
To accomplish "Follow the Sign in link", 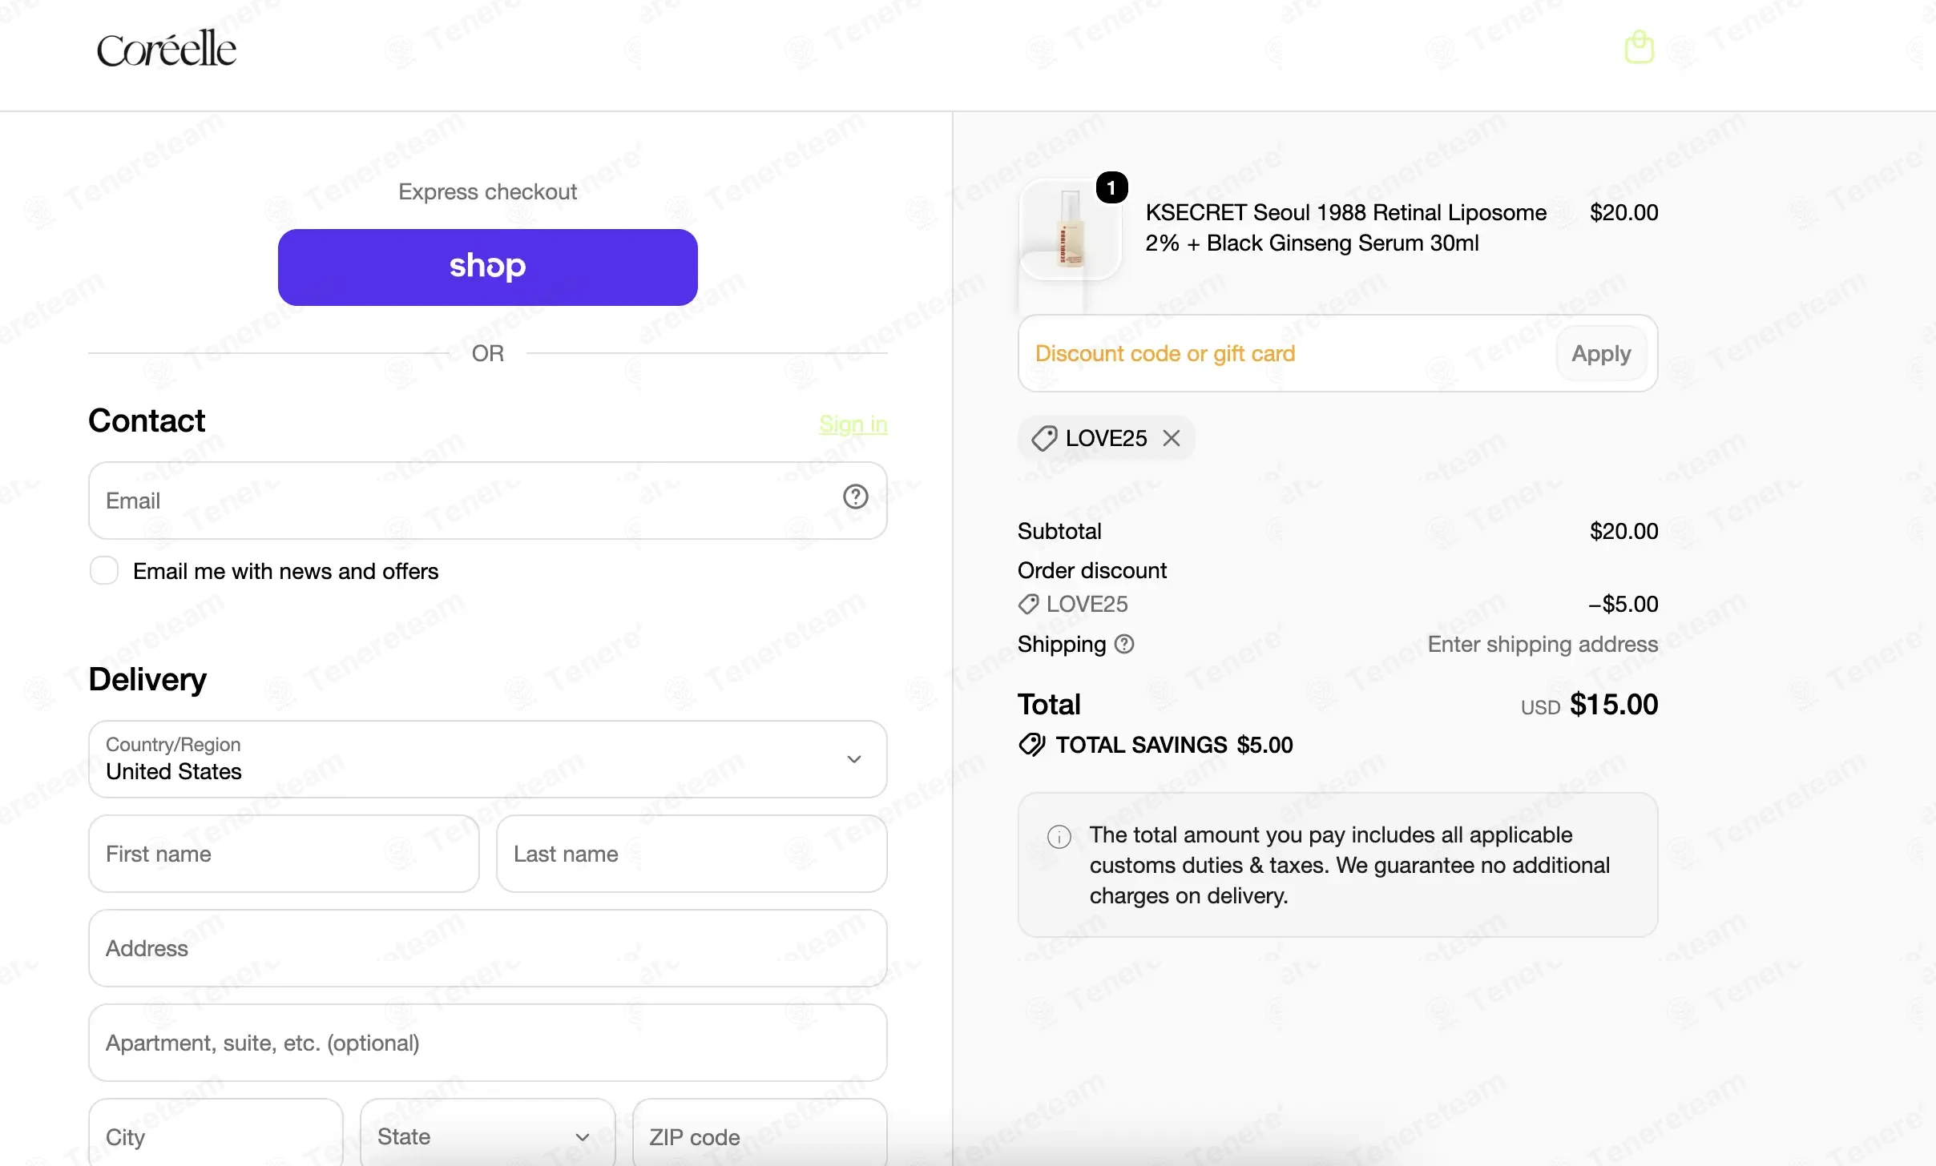I will click(x=853, y=424).
